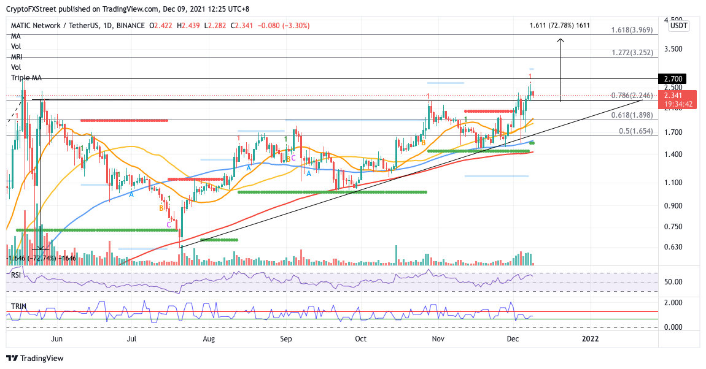Click the TRIN indicator label
The image size is (706, 369).
(18, 306)
